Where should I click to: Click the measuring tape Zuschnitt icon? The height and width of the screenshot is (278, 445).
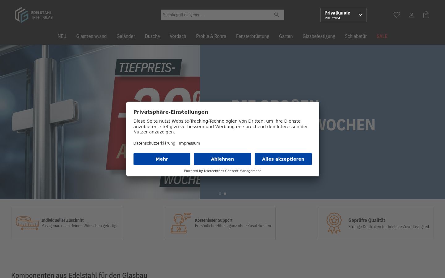tap(27, 223)
